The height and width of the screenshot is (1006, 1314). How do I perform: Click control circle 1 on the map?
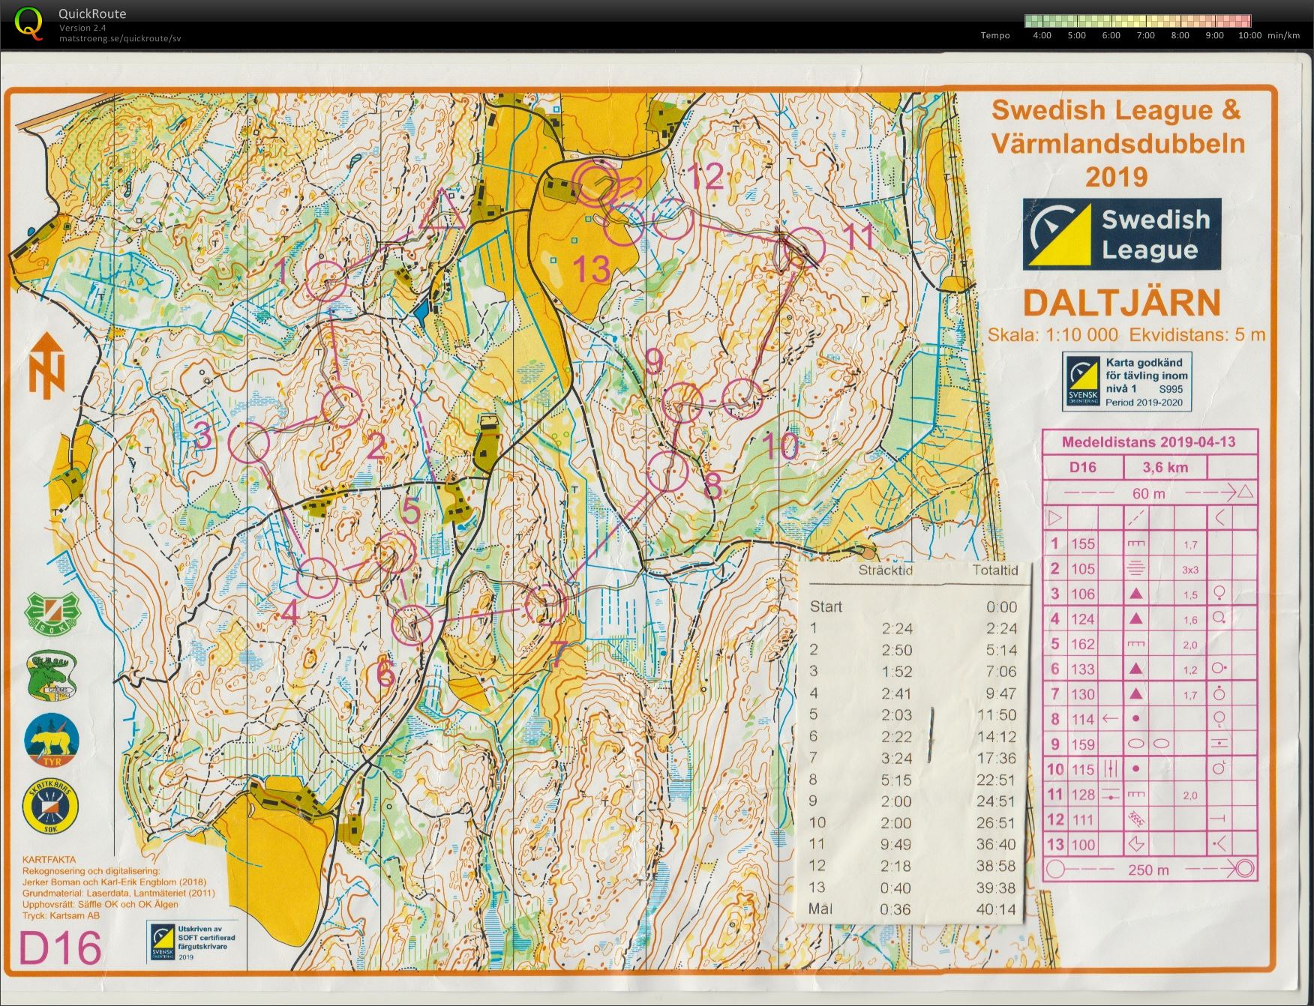(x=327, y=281)
